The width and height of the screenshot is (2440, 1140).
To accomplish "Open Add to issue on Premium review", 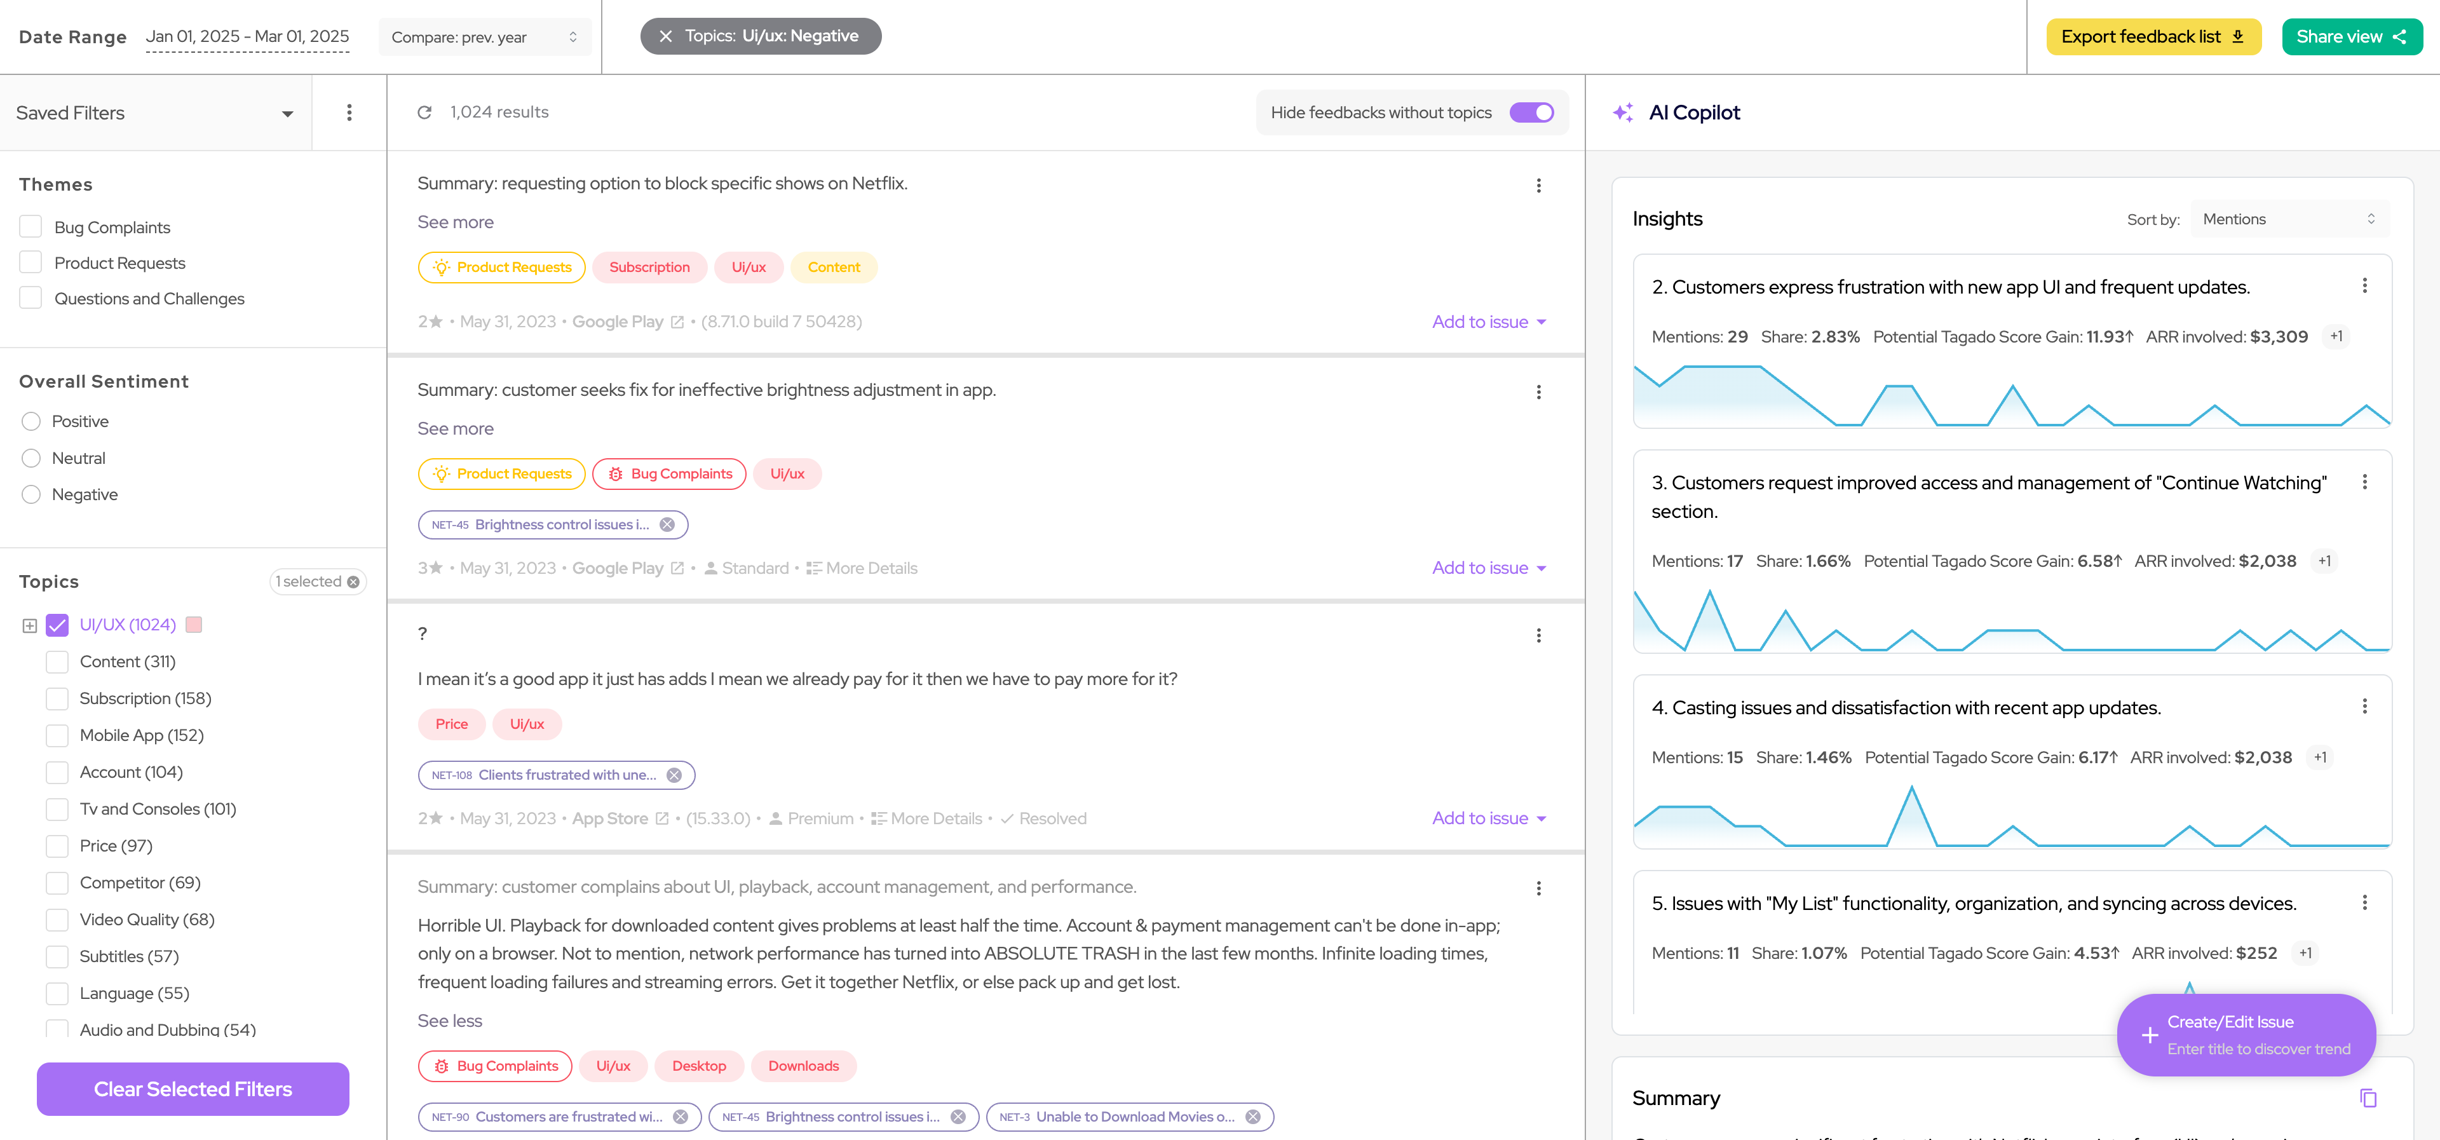I will 1489,818.
